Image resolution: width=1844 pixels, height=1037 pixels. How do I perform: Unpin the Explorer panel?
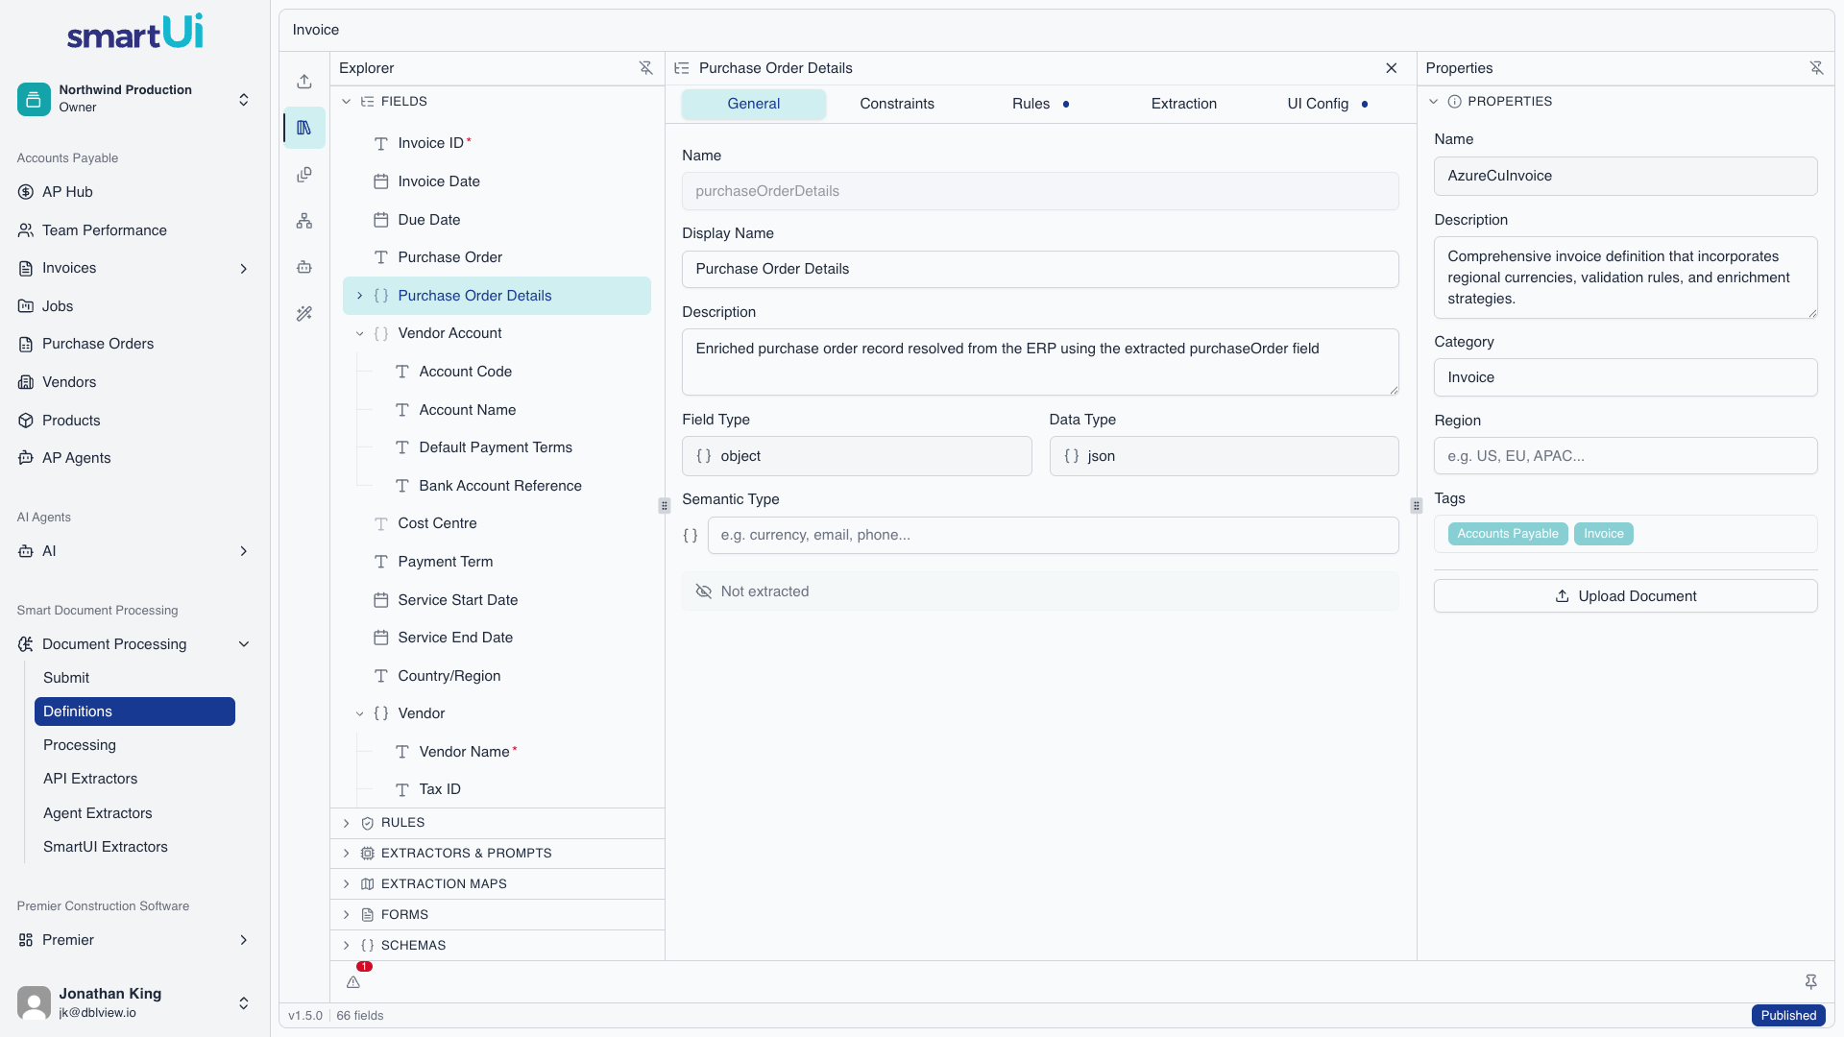click(645, 68)
